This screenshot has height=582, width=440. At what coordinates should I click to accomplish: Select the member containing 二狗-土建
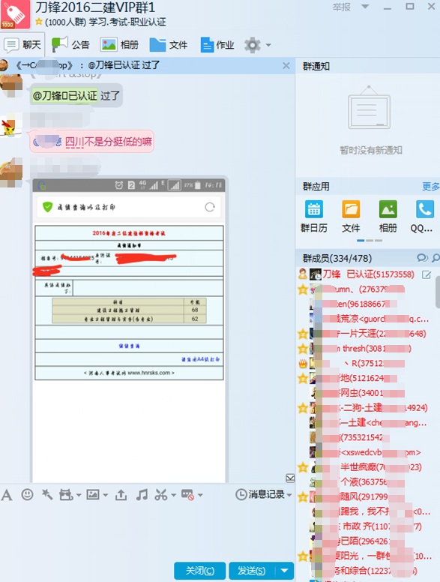pos(366,407)
